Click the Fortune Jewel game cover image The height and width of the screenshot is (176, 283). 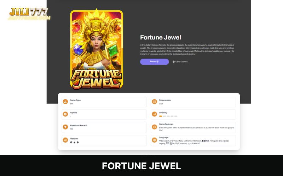coord(97,49)
